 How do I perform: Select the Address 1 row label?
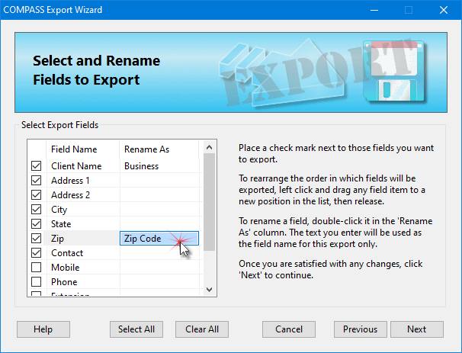click(70, 181)
